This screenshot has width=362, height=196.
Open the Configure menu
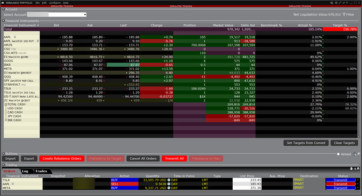(55, 3)
